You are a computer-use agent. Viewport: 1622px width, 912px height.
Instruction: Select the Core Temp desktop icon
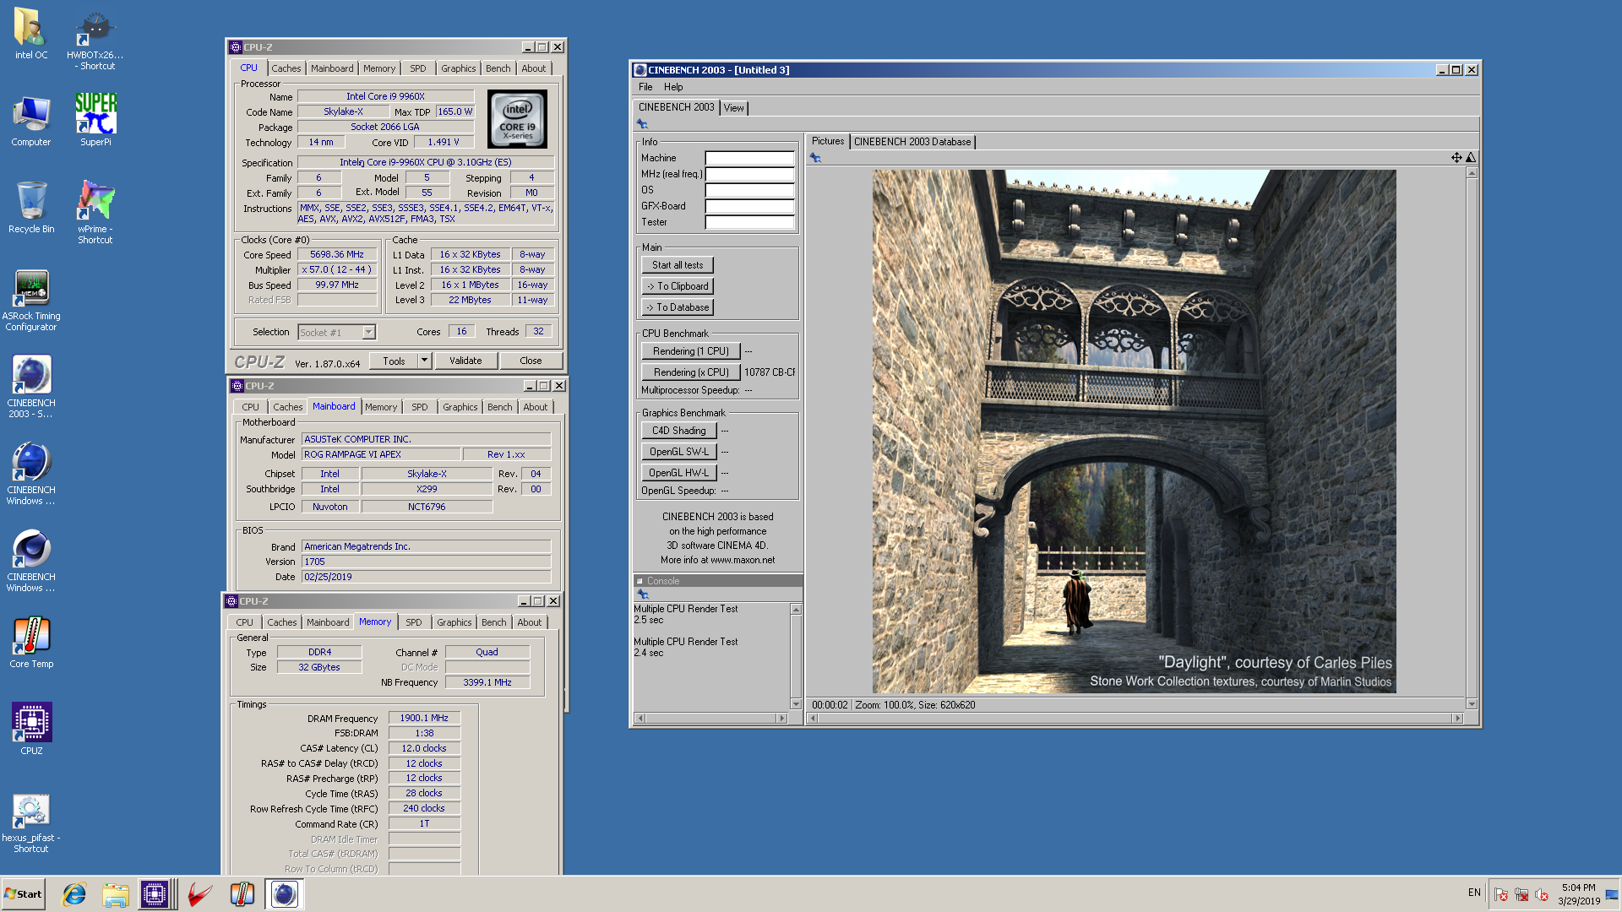30,643
